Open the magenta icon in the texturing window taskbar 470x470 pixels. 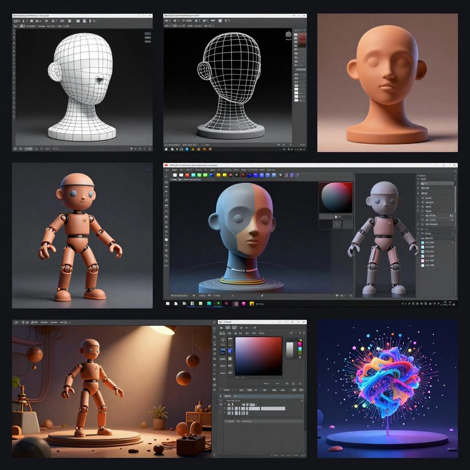pyautogui.click(x=244, y=304)
